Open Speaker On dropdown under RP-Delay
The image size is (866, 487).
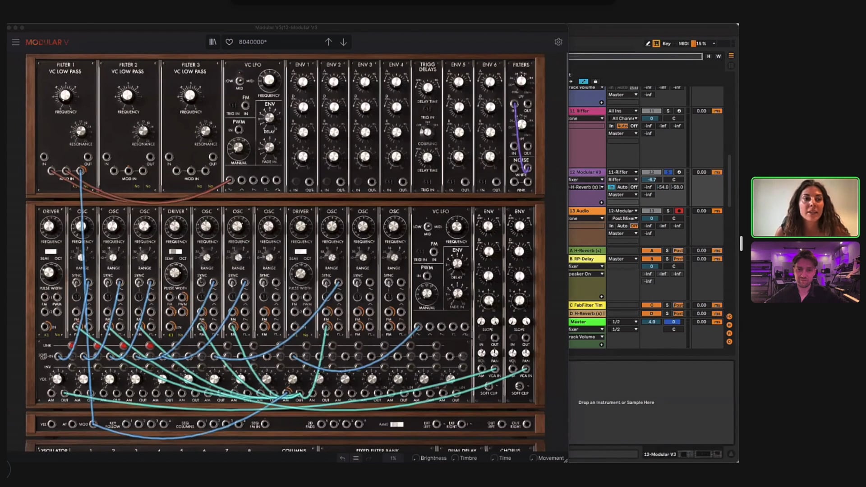[586, 274]
